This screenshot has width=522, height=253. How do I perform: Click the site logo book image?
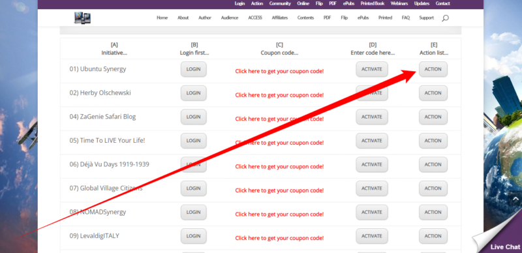click(83, 18)
